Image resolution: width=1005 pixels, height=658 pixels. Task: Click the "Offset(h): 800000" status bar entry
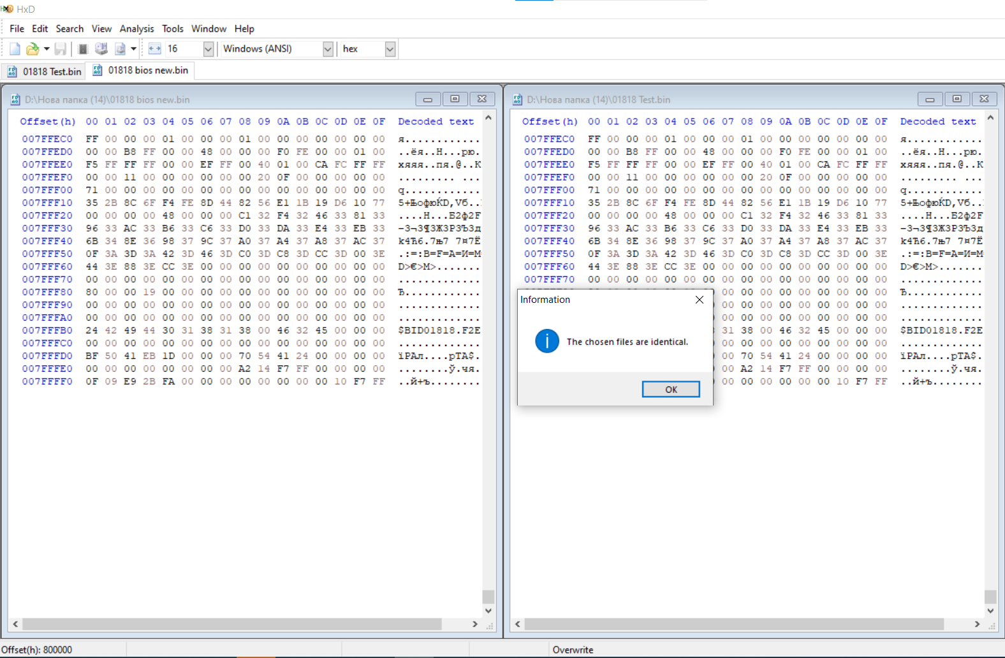(x=37, y=650)
